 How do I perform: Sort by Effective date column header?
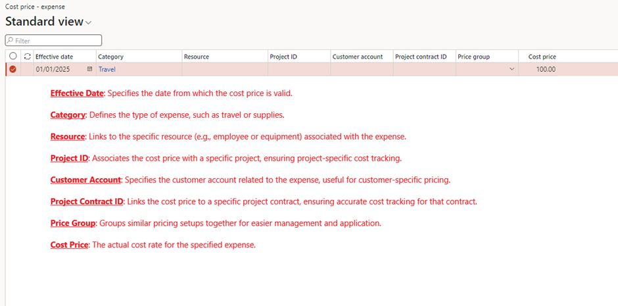pos(55,57)
